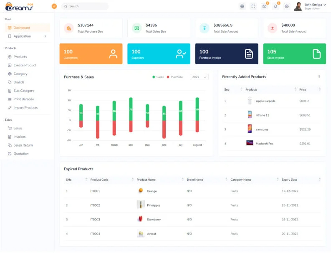Expand Application submenu arrow
Image resolution: width=331 pixels, height=253 pixels.
(45, 36)
